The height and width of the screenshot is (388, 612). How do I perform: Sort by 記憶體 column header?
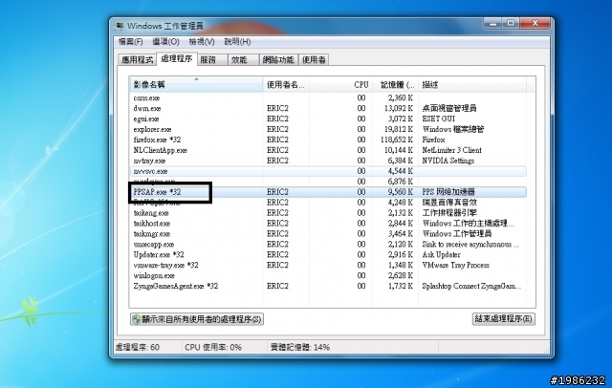395,85
